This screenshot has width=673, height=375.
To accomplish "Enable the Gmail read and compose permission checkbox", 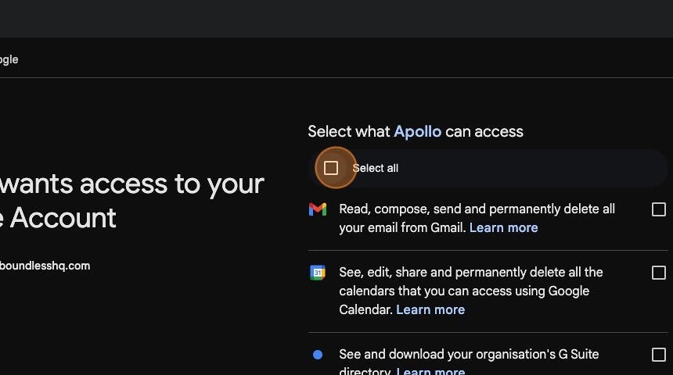I will click(658, 209).
